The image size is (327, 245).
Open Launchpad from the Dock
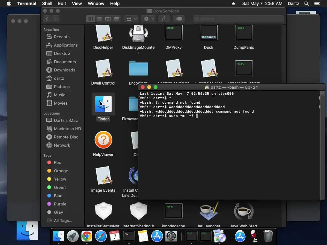pos(73,236)
